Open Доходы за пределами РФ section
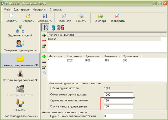The width and height of the screenshot is (168, 120). pyautogui.click(x=20, y=75)
